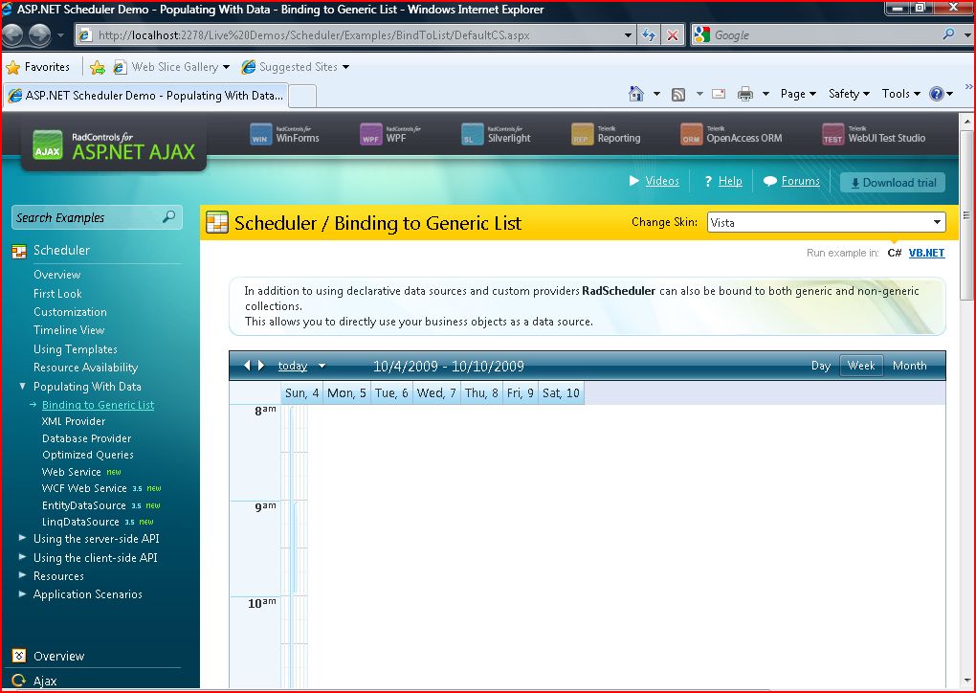976x693 pixels.
Task: Expand Using the server-side API
Action: (x=22, y=537)
